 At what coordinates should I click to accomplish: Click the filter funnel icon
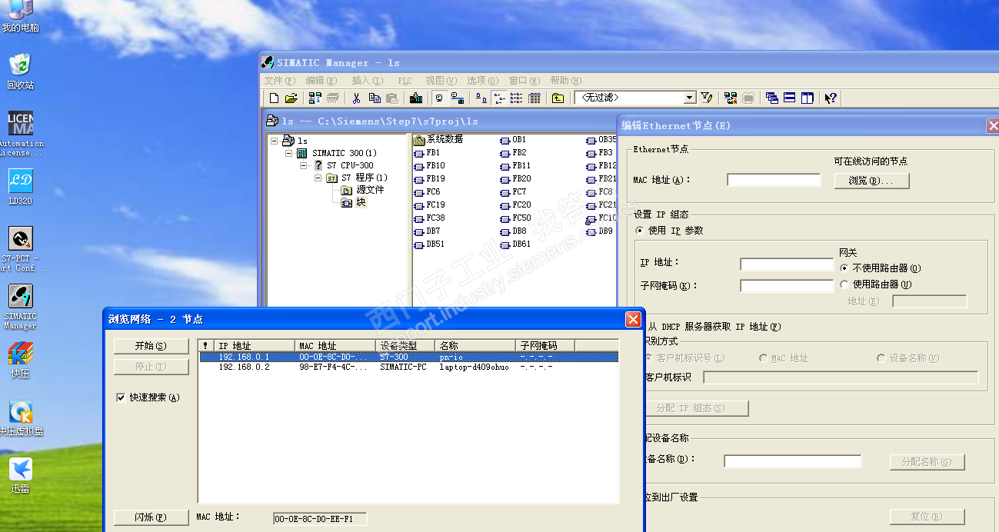coord(706,98)
